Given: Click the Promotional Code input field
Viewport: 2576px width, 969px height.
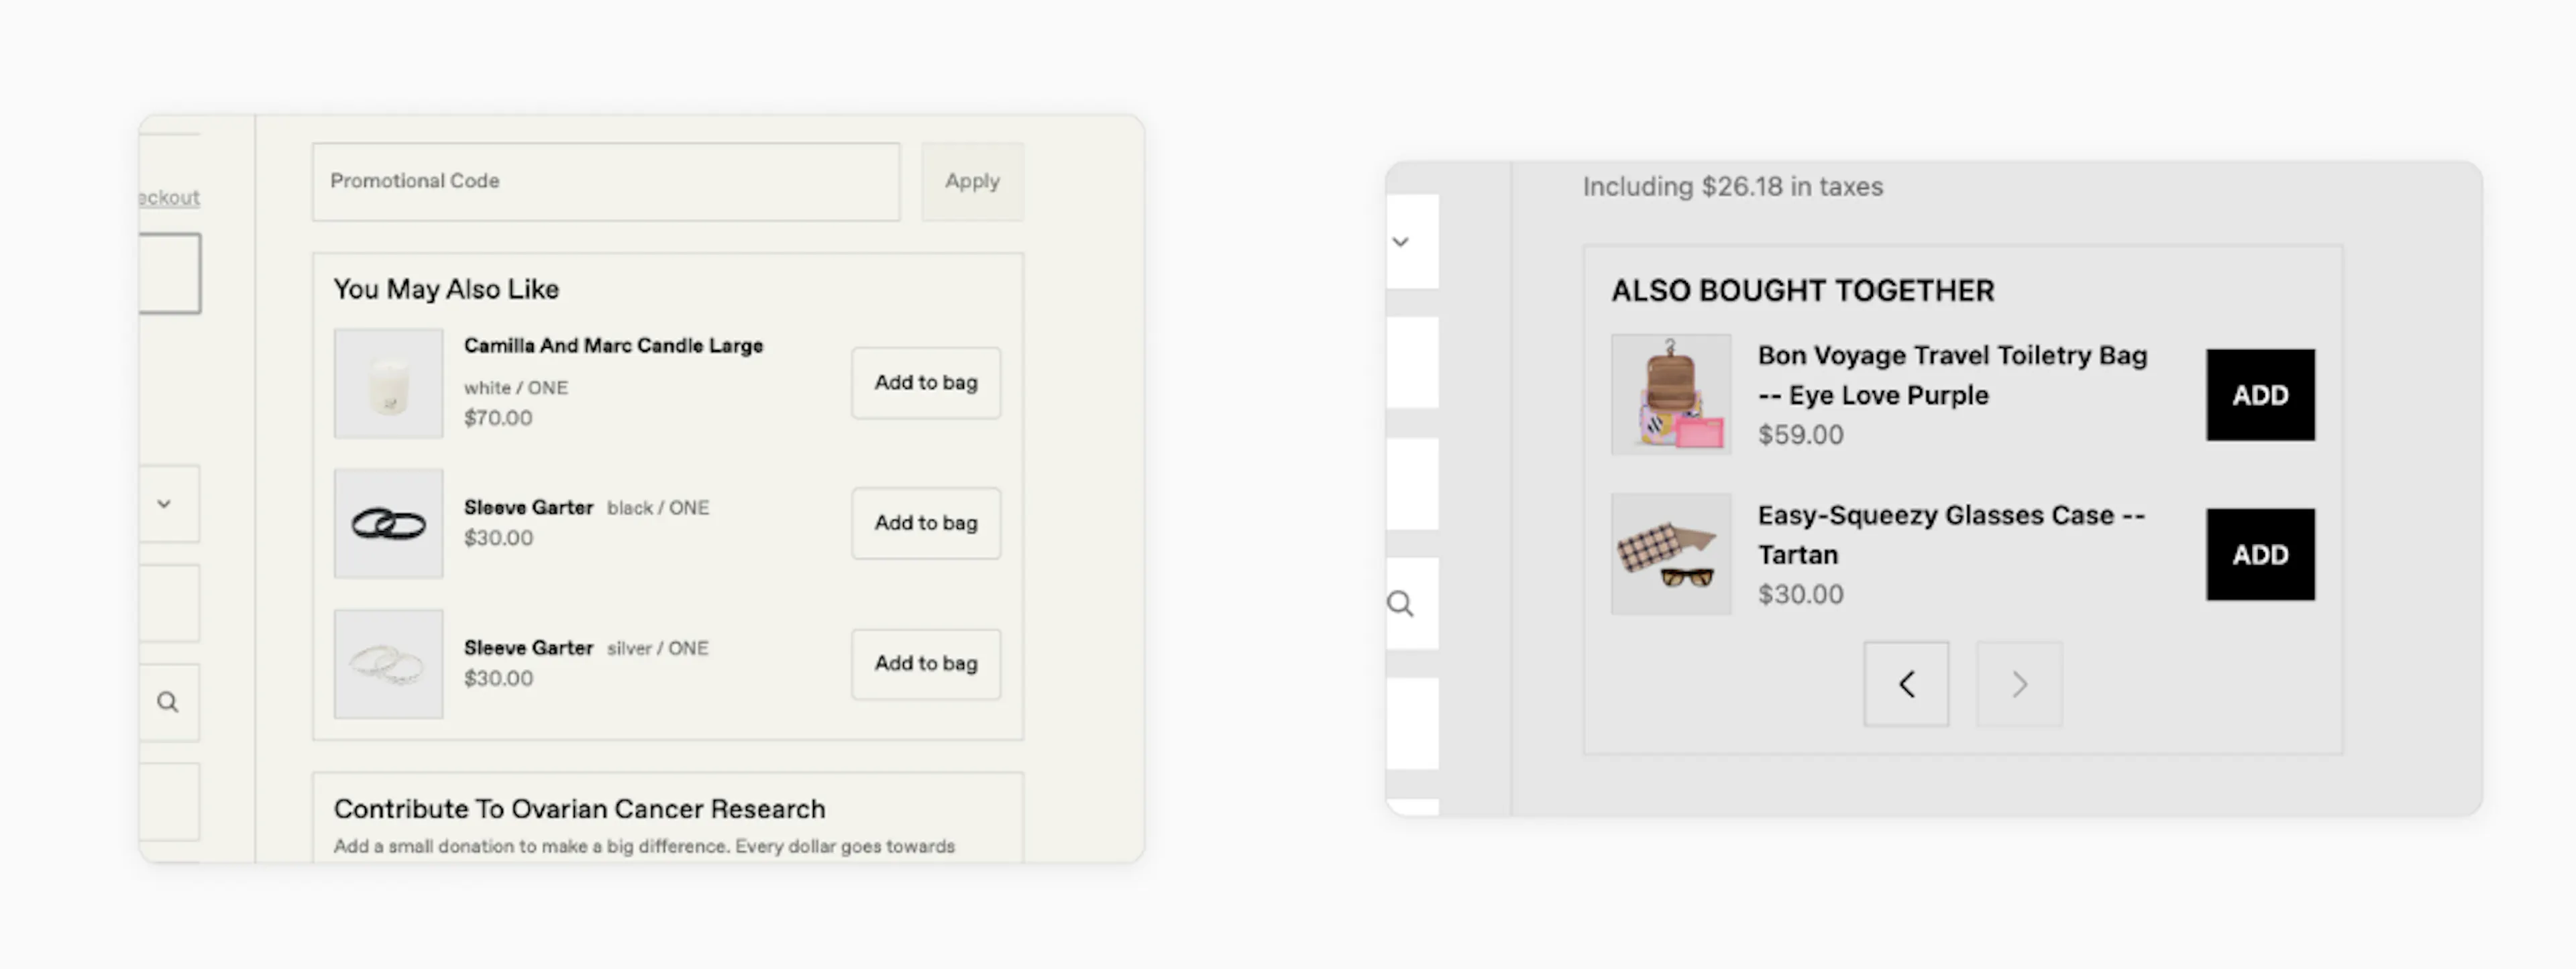Looking at the screenshot, I should tap(606, 181).
